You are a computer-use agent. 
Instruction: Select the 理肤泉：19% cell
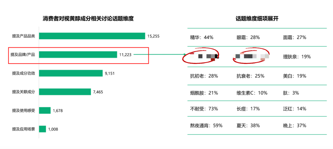click(297, 57)
